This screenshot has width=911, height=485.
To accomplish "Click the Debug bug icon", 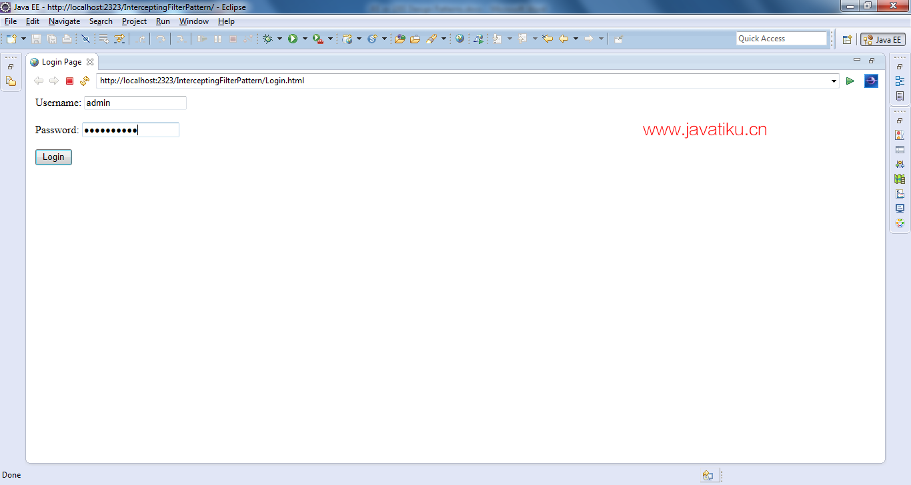I will [267, 39].
